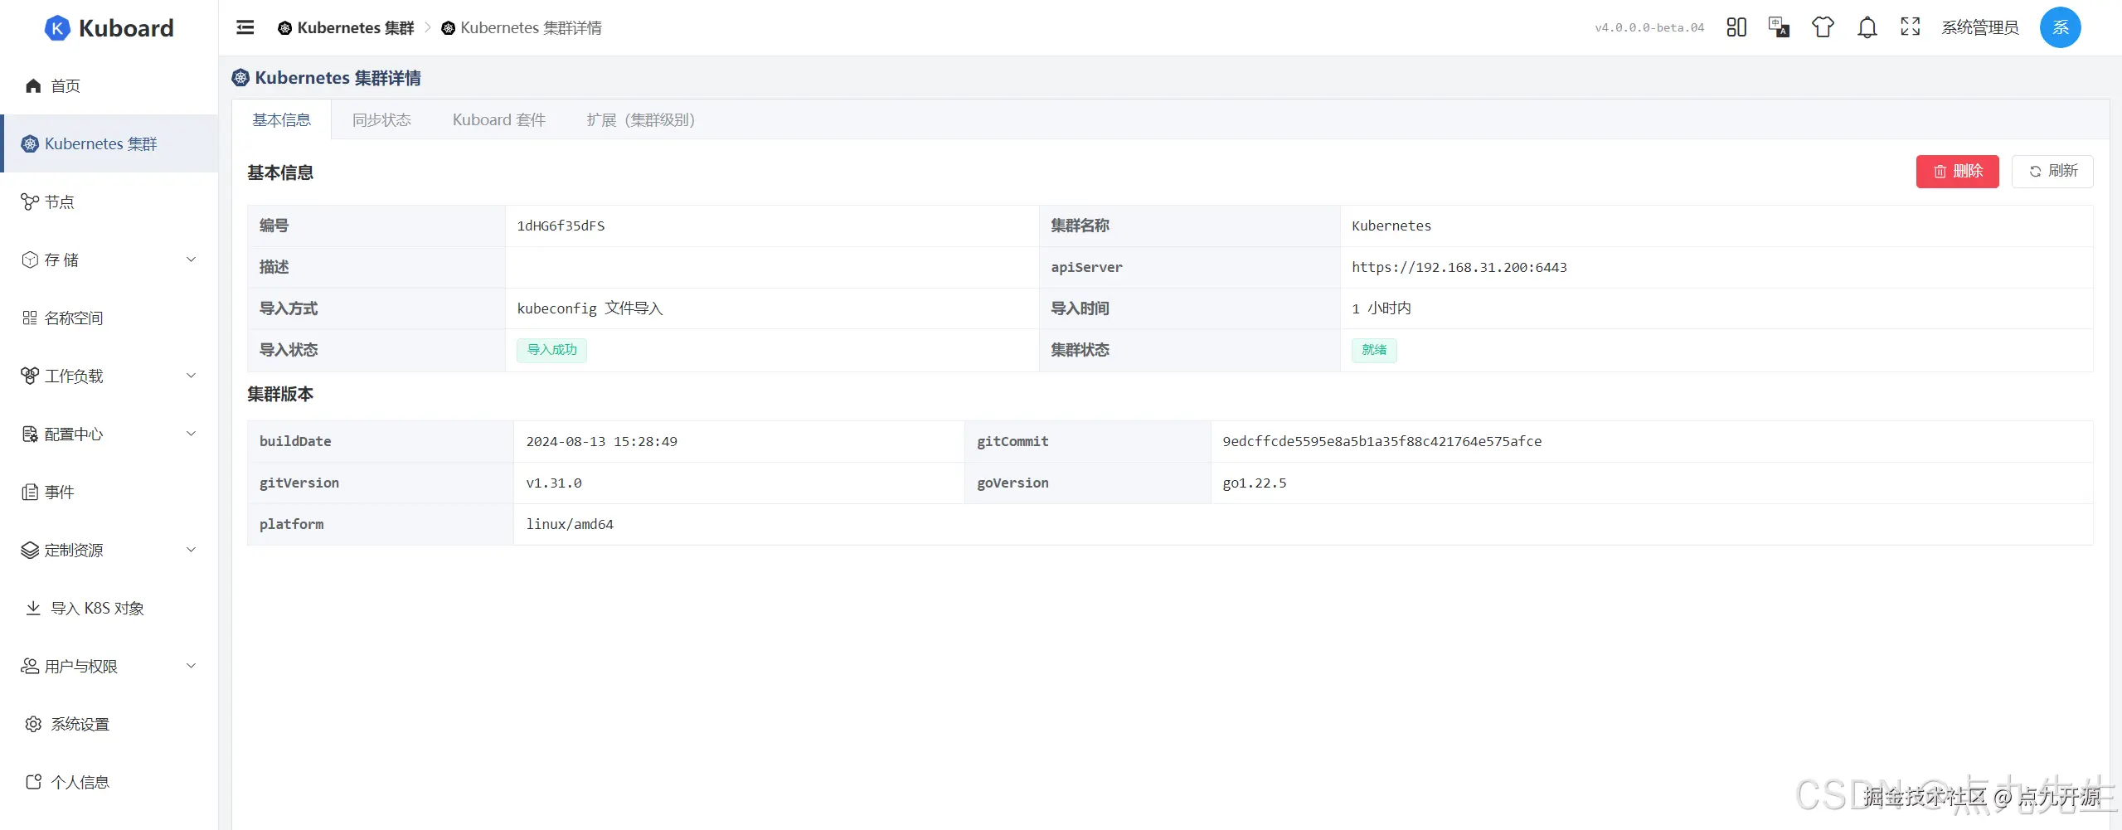Screen dimensions: 2122x830
Task: Click the 存储 storage cube icon
Action: [30, 260]
